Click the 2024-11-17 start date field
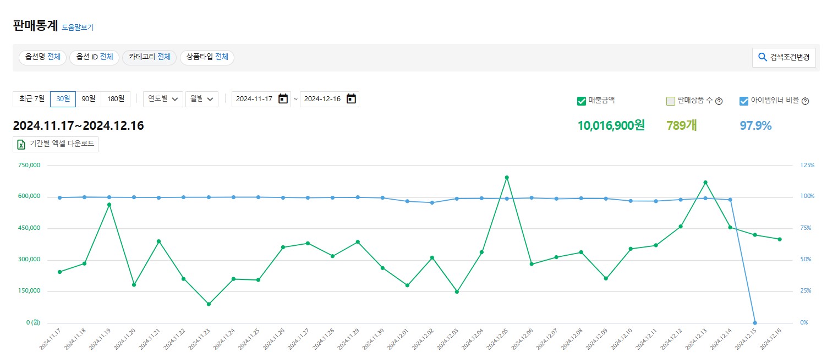This screenshot has width=838, height=363. click(x=255, y=99)
